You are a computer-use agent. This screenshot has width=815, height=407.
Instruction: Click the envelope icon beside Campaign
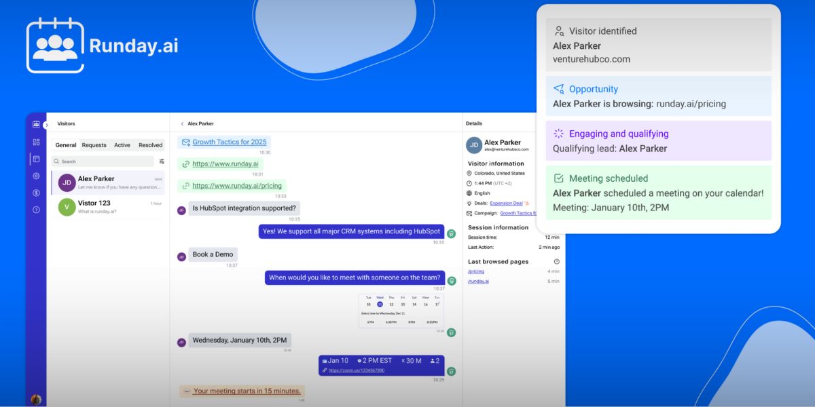pos(469,213)
